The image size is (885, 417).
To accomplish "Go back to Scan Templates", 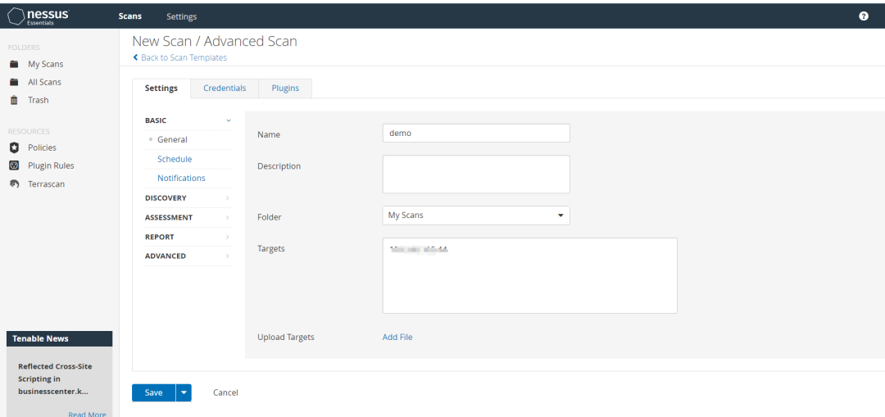I will tap(184, 57).
